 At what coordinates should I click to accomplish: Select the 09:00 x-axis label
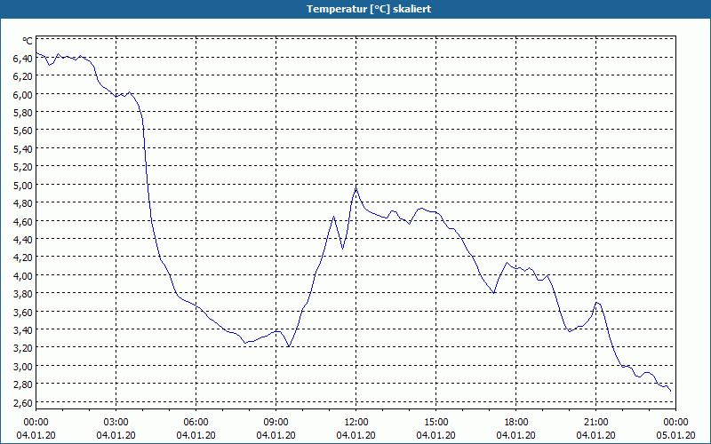276,422
